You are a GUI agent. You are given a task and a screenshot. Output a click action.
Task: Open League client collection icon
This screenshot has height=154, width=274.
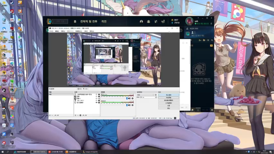(149, 22)
